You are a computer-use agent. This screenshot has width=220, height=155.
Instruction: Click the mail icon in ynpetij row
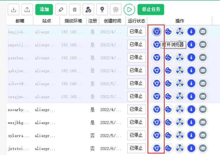203,44
